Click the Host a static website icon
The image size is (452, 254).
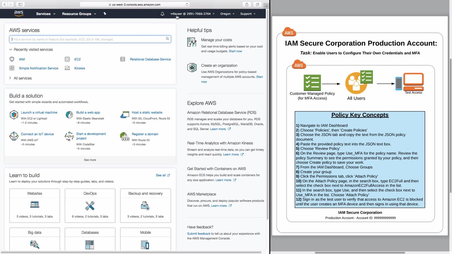[x=125, y=115]
